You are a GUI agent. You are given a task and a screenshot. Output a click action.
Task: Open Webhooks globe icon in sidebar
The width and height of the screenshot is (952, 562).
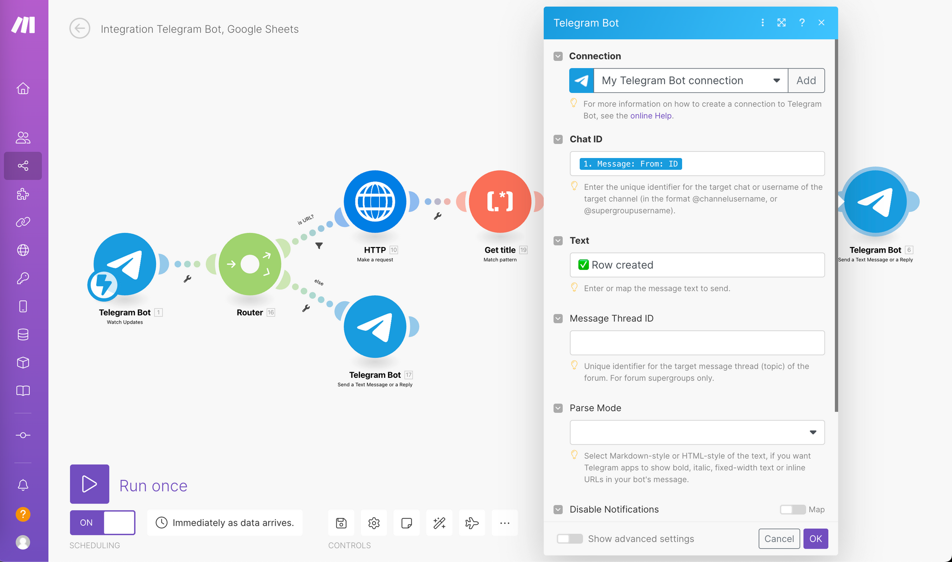(23, 250)
